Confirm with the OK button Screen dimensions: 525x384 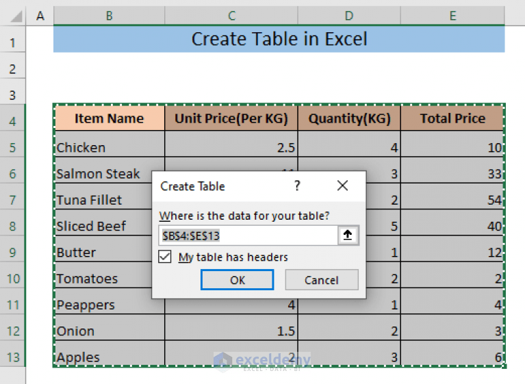[x=237, y=280]
